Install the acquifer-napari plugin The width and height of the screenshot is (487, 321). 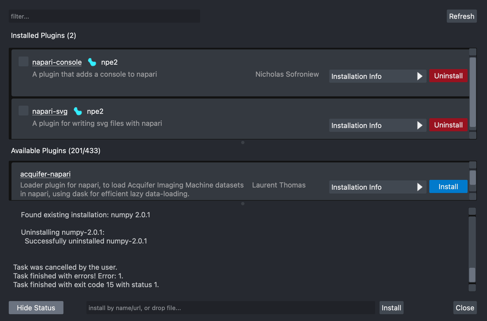click(x=448, y=186)
